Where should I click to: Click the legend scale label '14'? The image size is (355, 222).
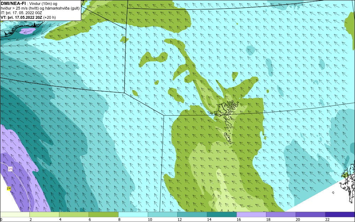209,220
